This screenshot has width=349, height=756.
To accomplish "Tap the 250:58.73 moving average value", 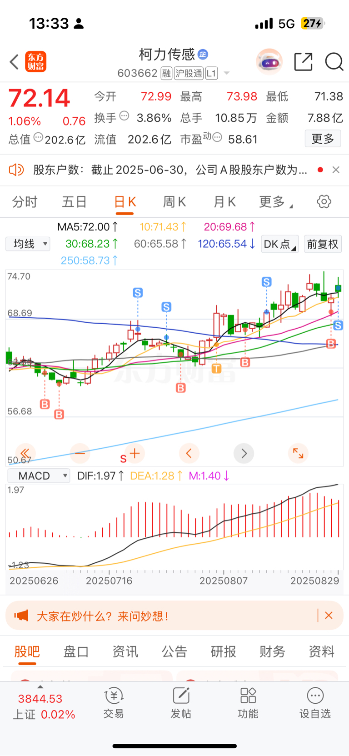I will coord(89,260).
